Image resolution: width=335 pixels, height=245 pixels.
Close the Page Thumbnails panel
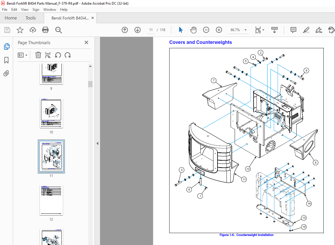(x=86, y=42)
